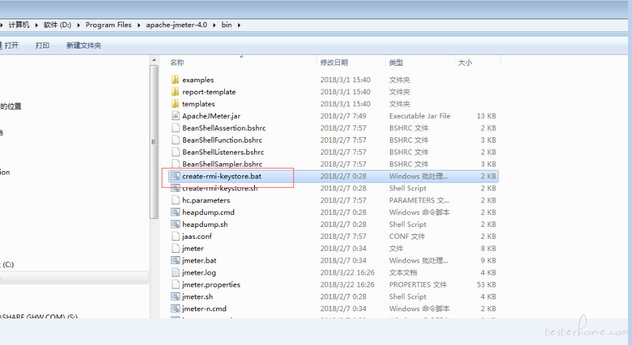Viewport: 632px width, 345px height.
Task: Sort files by 修改日期 column header
Action: click(334, 62)
